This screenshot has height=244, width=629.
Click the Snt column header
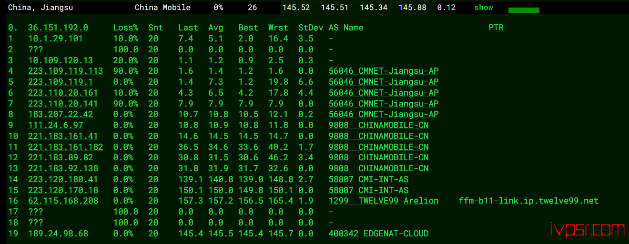(x=155, y=28)
